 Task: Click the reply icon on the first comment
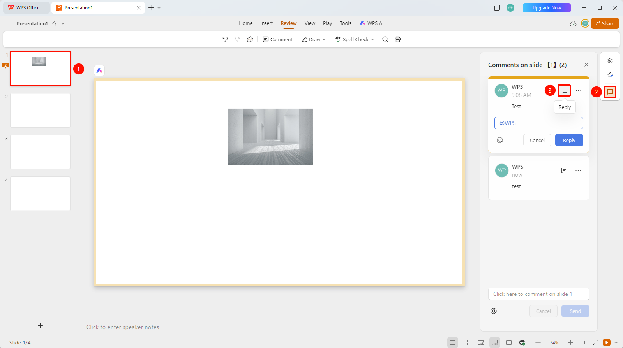564,90
